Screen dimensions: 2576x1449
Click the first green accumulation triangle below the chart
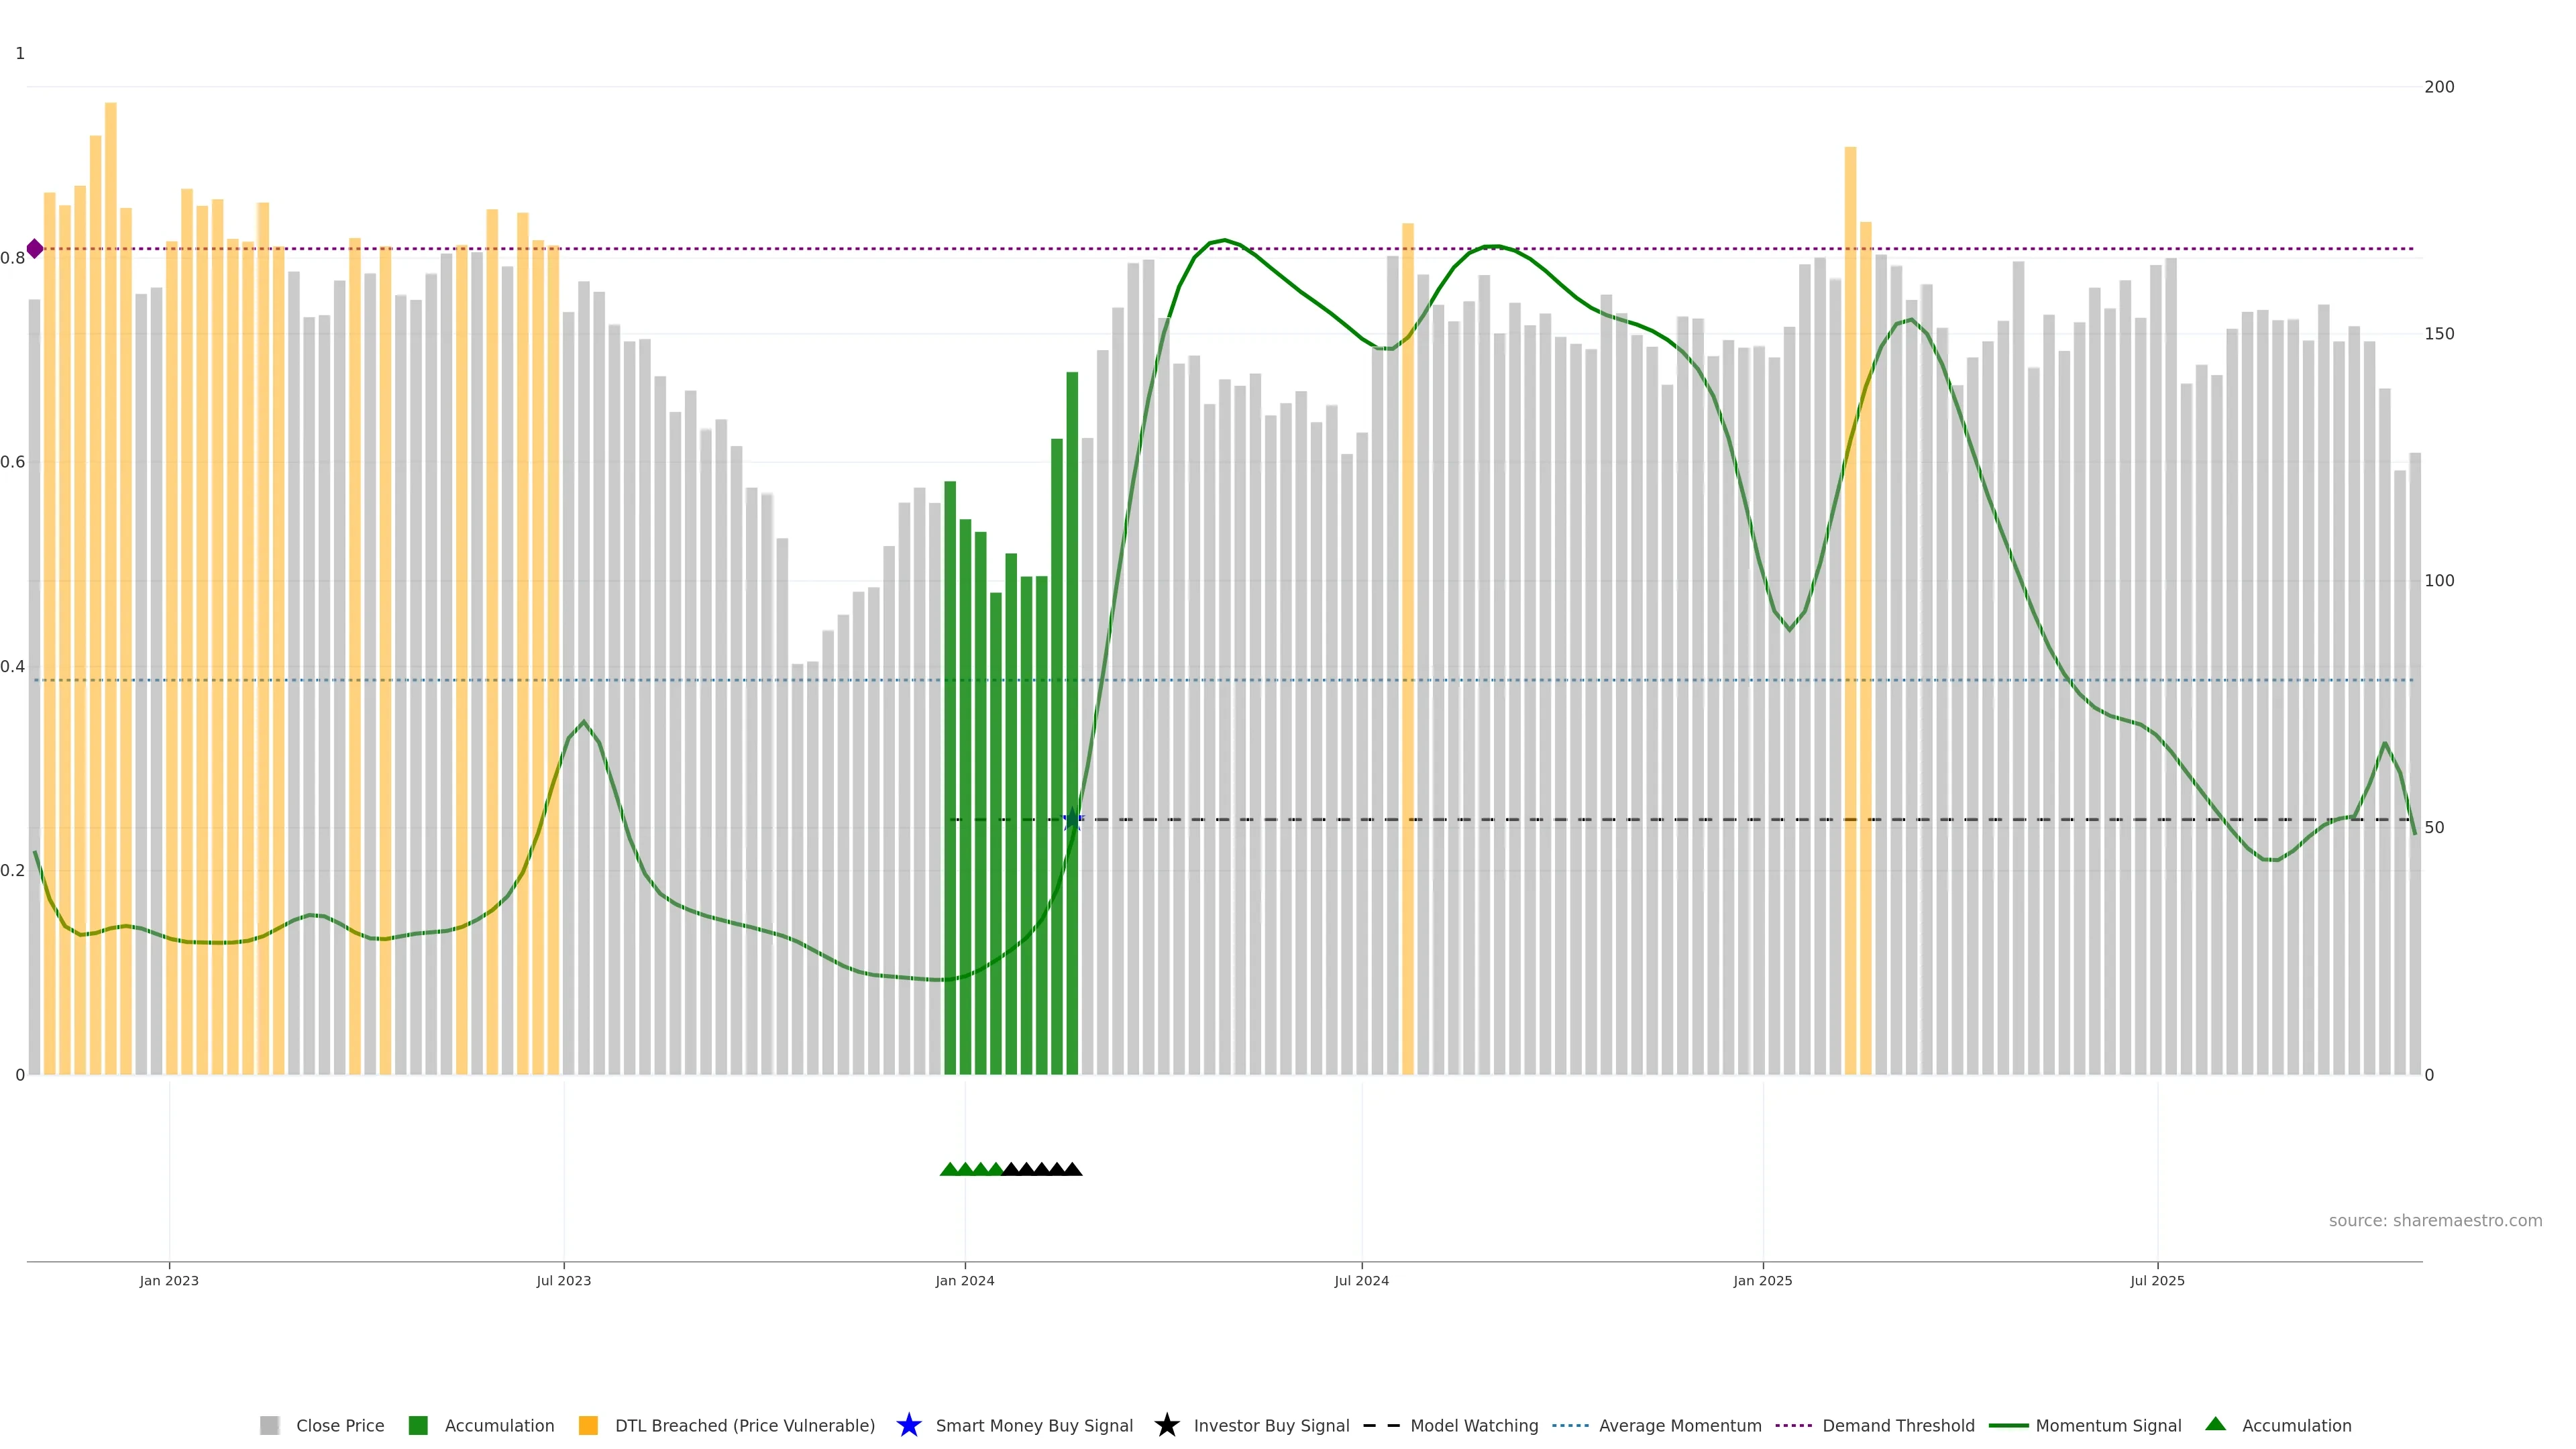(x=949, y=1169)
